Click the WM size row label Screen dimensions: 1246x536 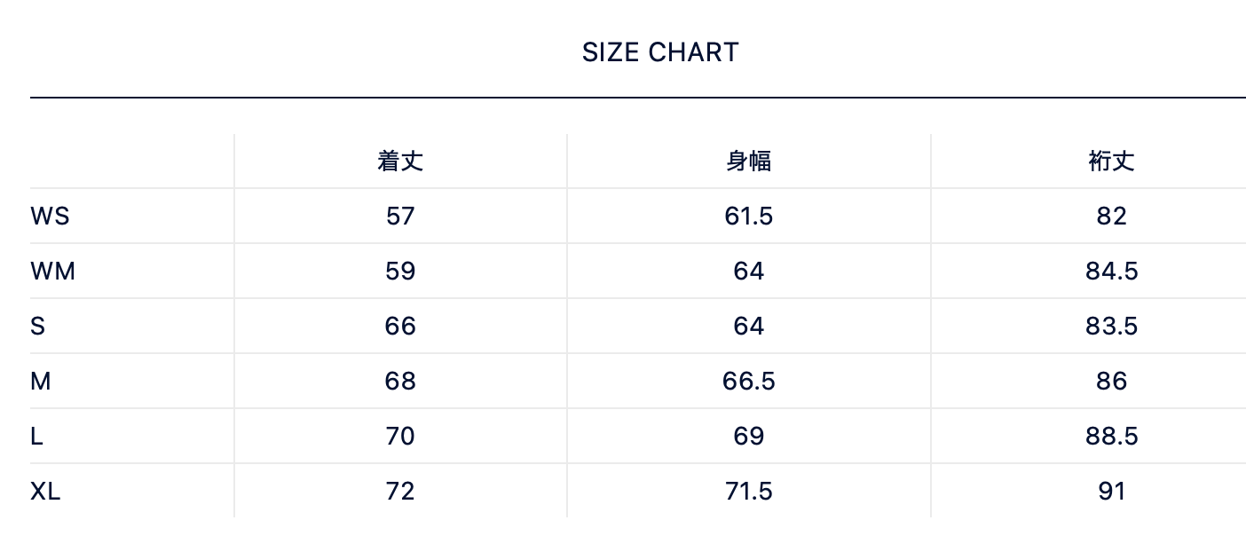pos(52,271)
